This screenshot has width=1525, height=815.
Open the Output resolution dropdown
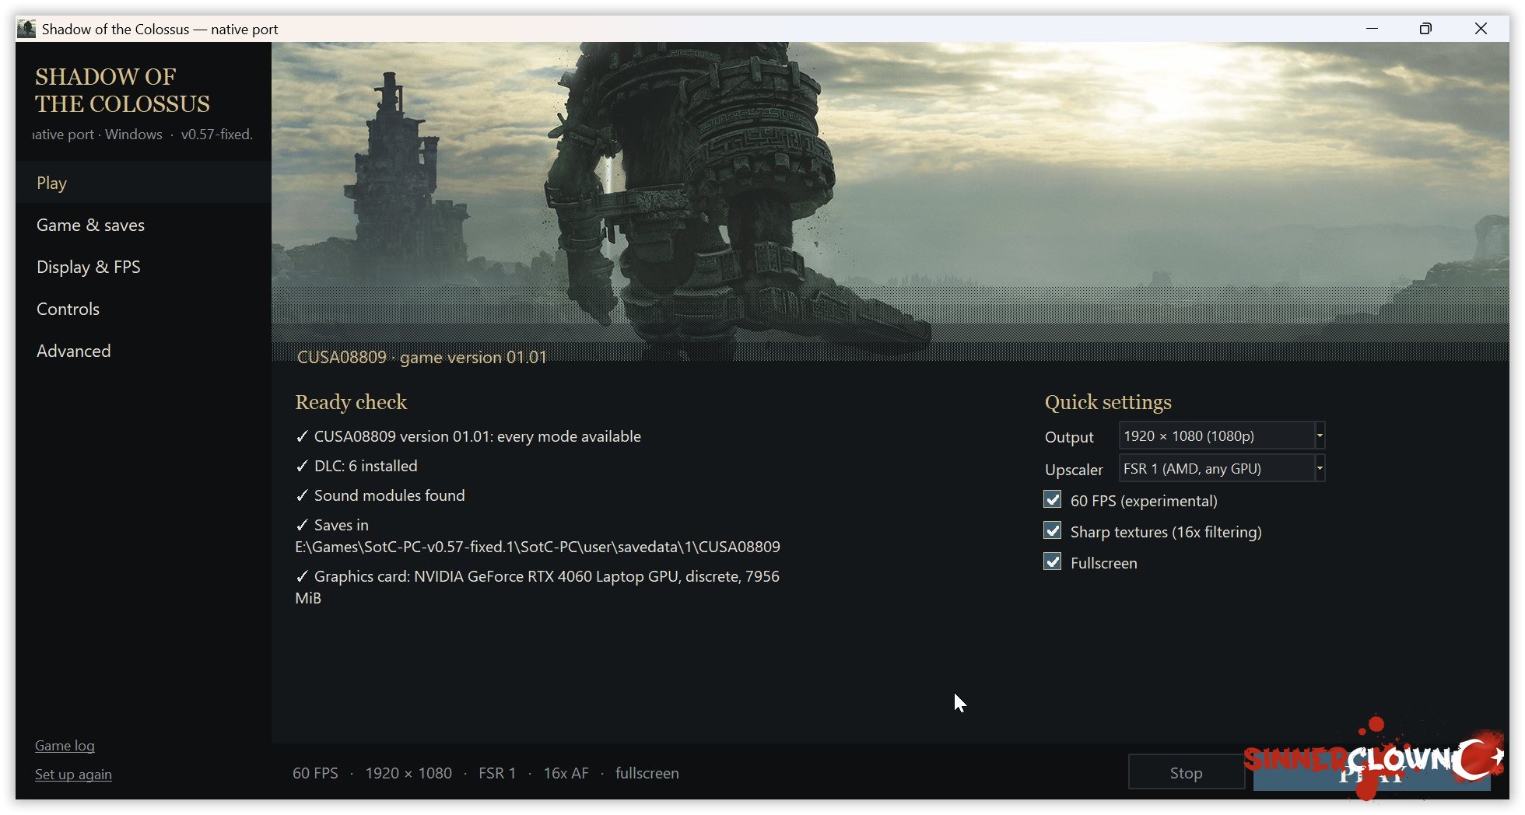point(1222,435)
